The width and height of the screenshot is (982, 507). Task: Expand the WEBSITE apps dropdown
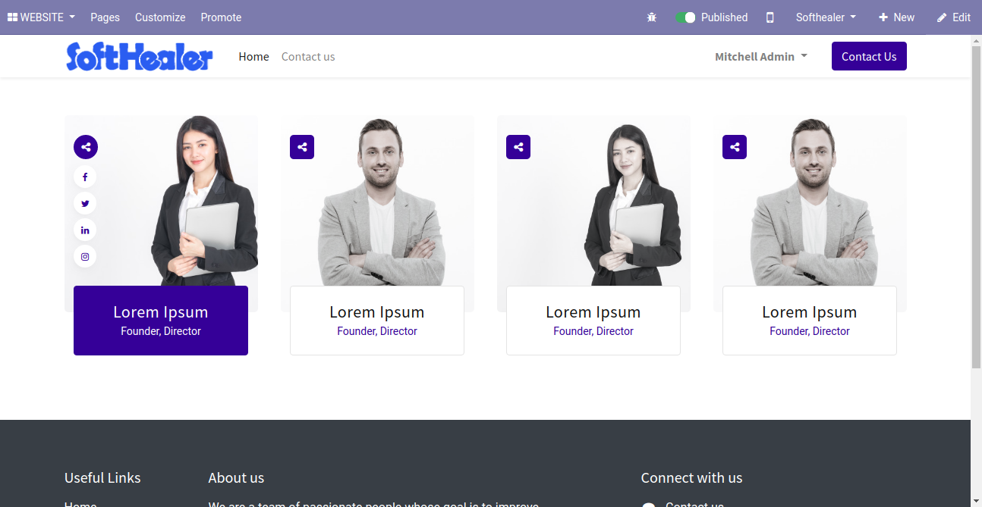[x=41, y=17]
